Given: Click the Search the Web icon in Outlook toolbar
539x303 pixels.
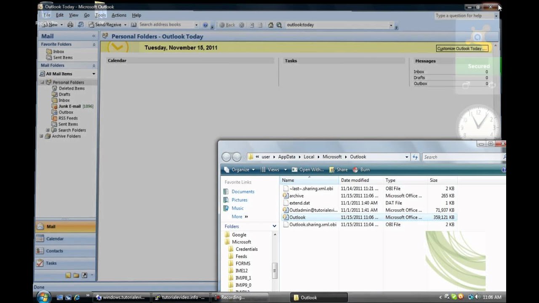Looking at the screenshot, I should pos(279,25).
